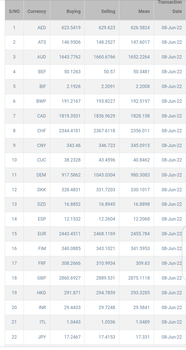
Task: Select the BWP currency cell
Action: (37, 101)
